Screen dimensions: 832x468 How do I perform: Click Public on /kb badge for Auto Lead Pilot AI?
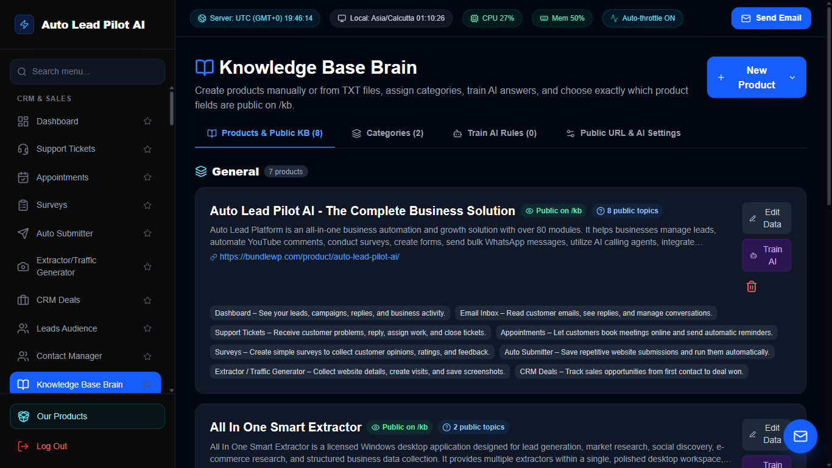click(x=553, y=211)
